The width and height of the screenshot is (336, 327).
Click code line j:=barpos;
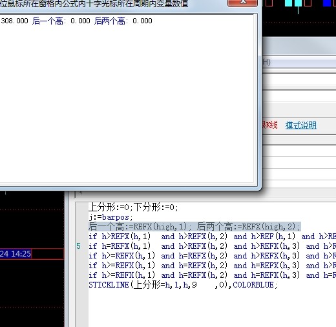pyautogui.click(x=110, y=217)
